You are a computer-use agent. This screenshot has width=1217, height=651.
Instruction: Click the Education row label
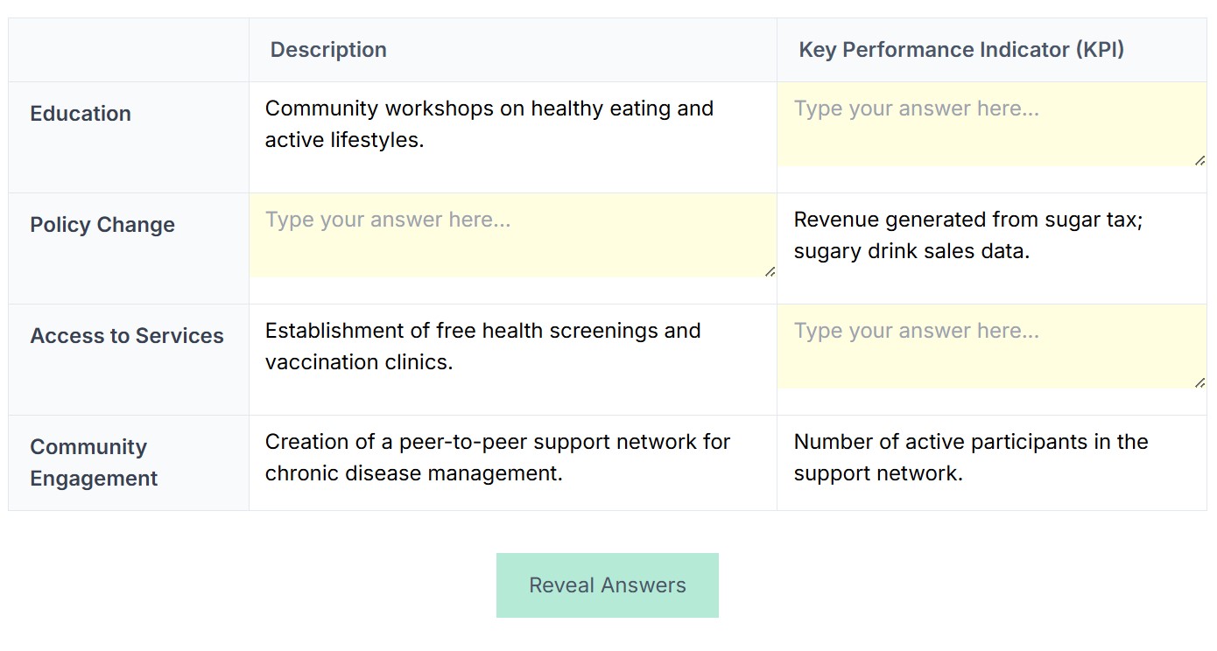(81, 114)
